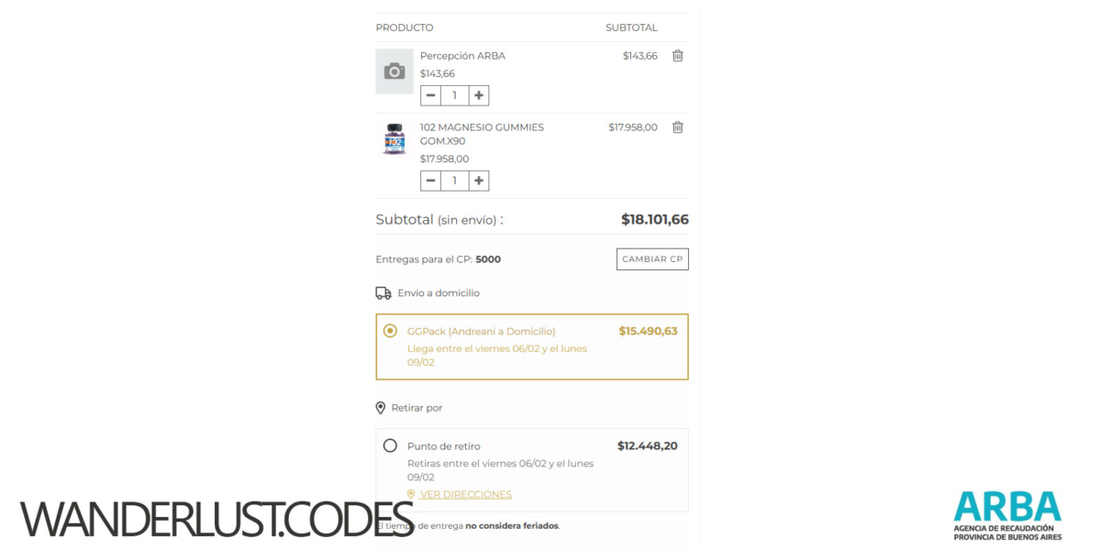Delete the Percepción ARBA item using trash icon
This screenshot has width=1101, height=550.
click(x=677, y=56)
